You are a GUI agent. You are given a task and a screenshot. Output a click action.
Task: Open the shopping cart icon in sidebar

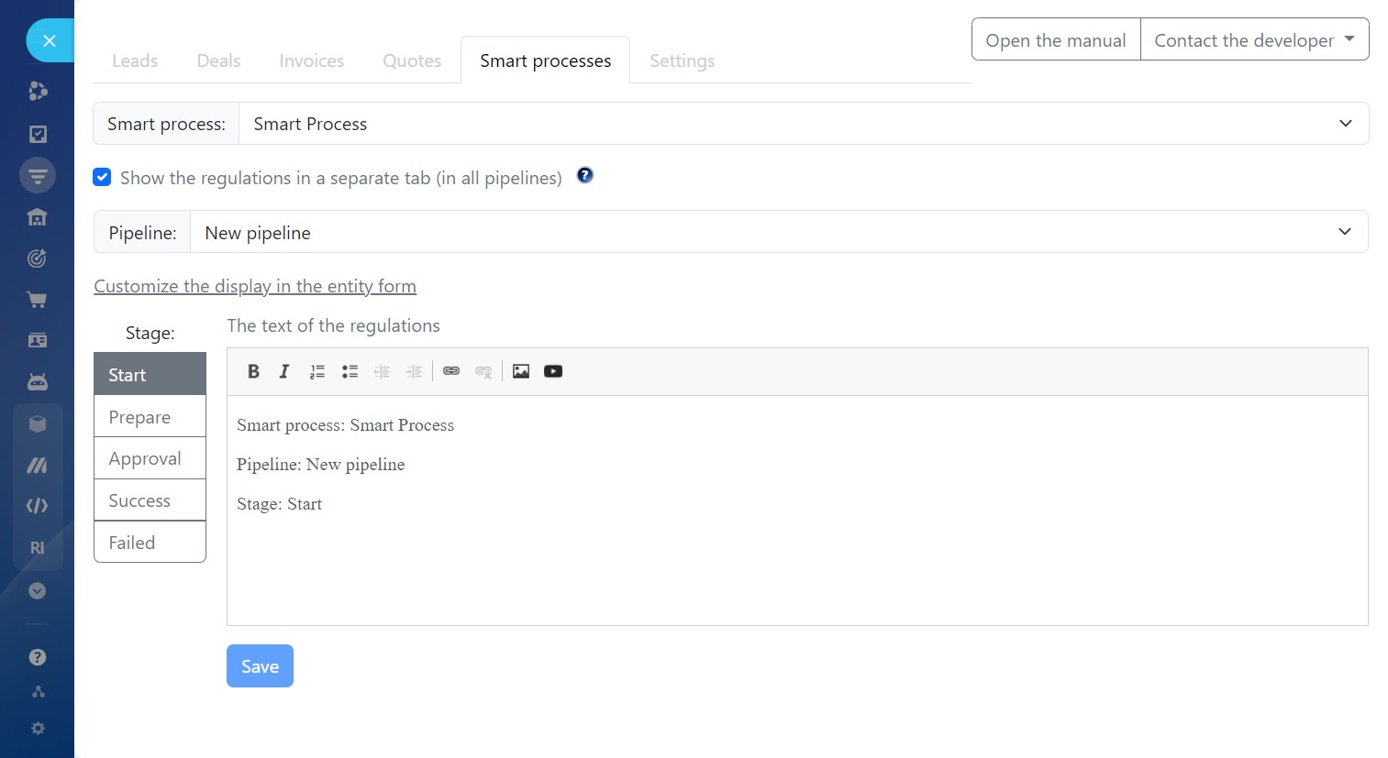tap(37, 300)
